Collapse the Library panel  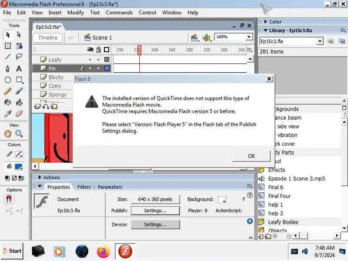pyautogui.click(x=265, y=30)
